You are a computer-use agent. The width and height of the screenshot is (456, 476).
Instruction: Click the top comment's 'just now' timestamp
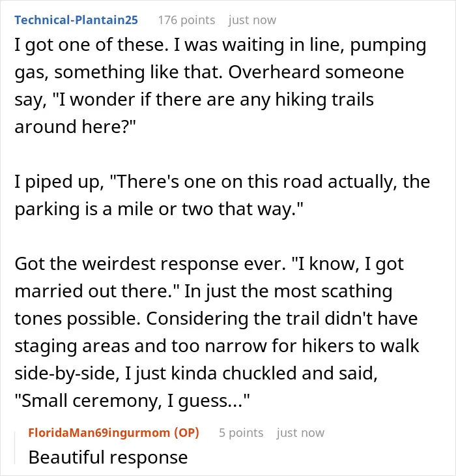(x=252, y=20)
